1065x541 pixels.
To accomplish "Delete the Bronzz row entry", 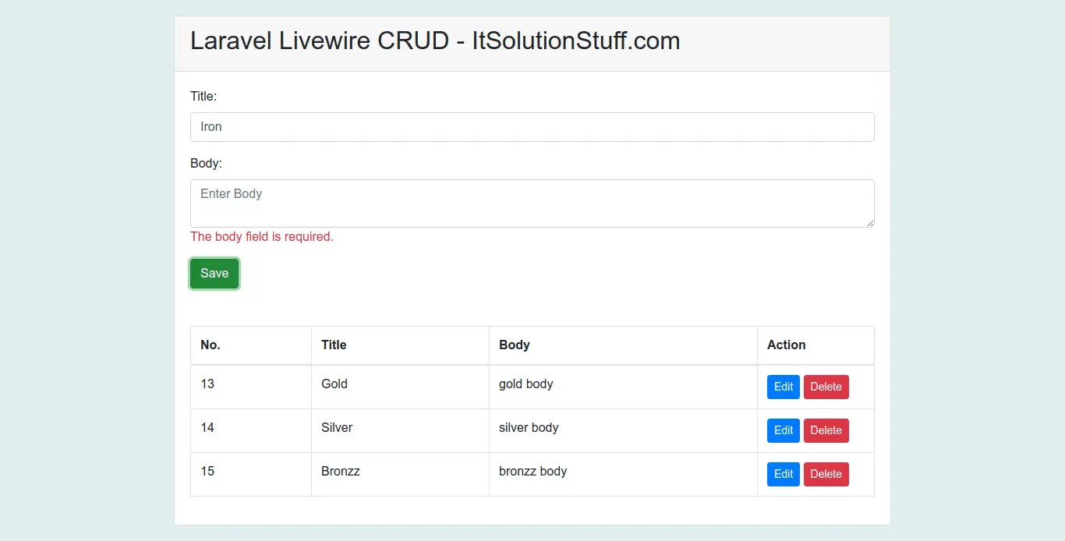I will (x=826, y=474).
